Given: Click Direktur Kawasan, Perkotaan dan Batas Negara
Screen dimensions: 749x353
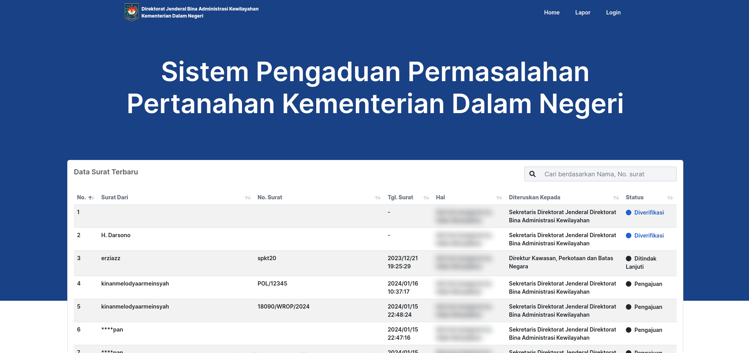Looking at the screenshot, I should pyautogui.click(x=561, y=262).
